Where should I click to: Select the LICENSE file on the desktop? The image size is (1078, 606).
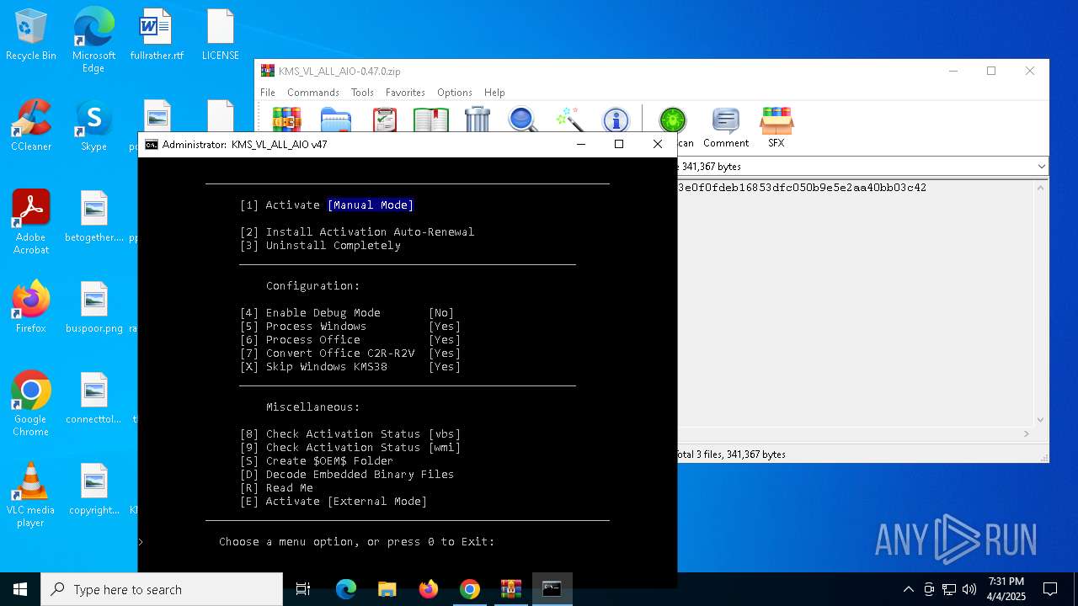click(221, 35)
